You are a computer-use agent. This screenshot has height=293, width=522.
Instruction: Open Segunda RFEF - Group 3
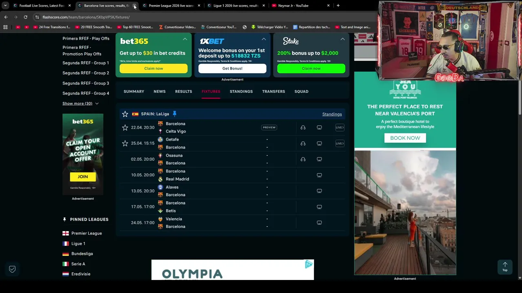[x=86, y=83]
